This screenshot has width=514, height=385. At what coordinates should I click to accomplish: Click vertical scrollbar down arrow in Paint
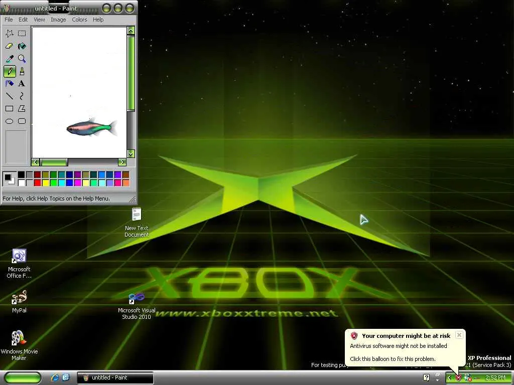point(131,153)
